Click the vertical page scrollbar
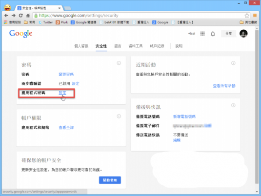The width and height of the screenshot is (261, 196). (257, 106)
